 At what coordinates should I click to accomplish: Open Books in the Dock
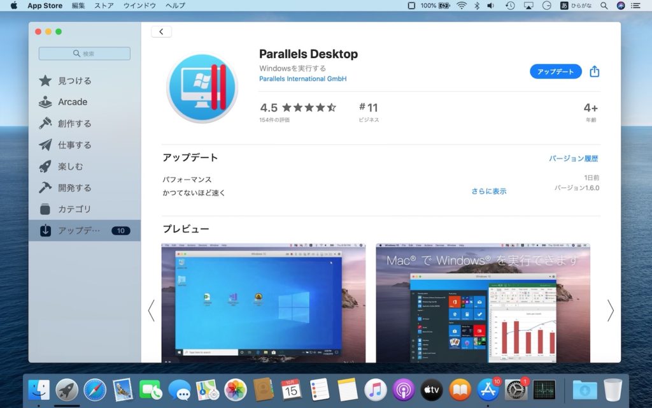point(460,390)
